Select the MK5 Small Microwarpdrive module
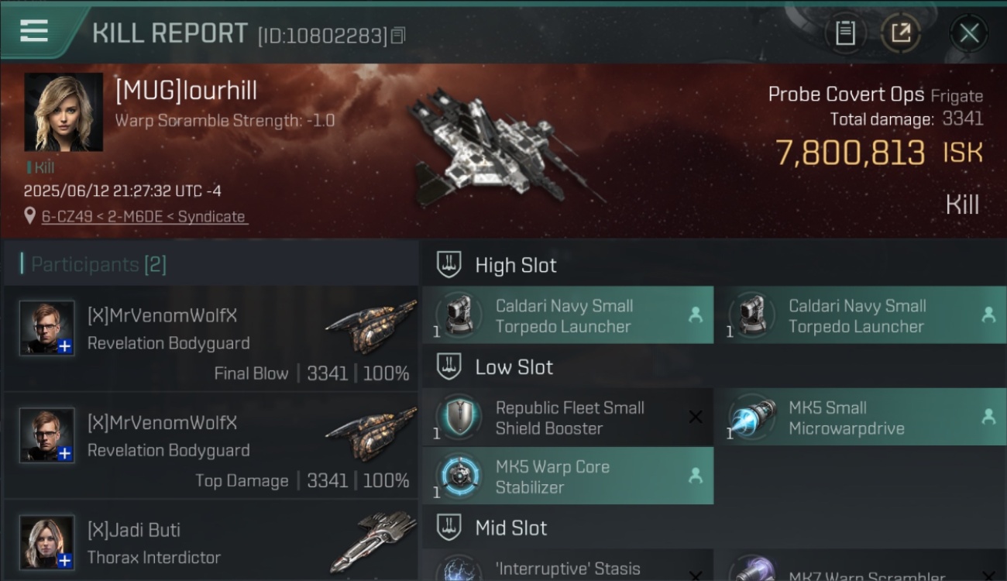 861,418
